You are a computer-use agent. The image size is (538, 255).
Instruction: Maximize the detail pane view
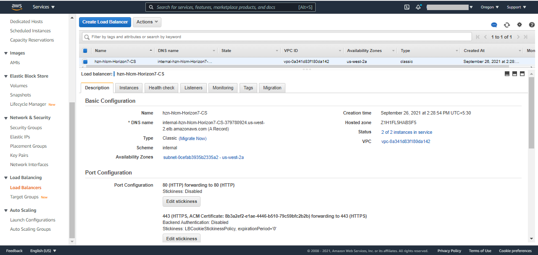(522, 73)
